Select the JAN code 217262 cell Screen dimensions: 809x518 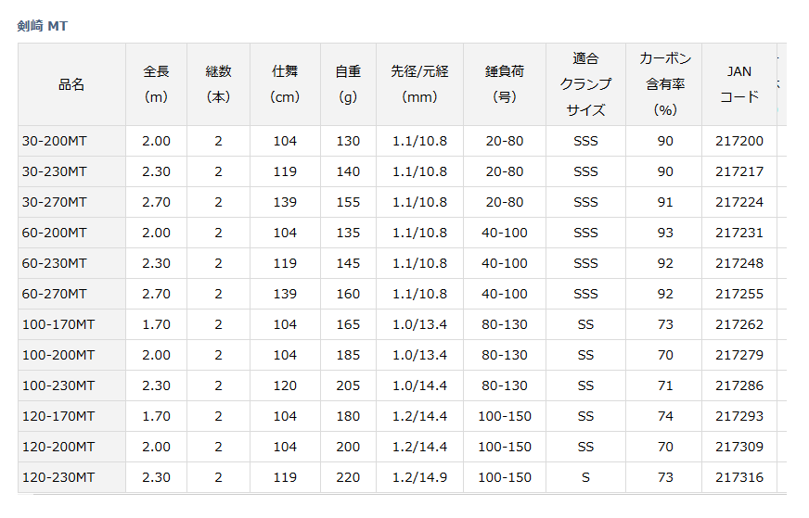738,324
